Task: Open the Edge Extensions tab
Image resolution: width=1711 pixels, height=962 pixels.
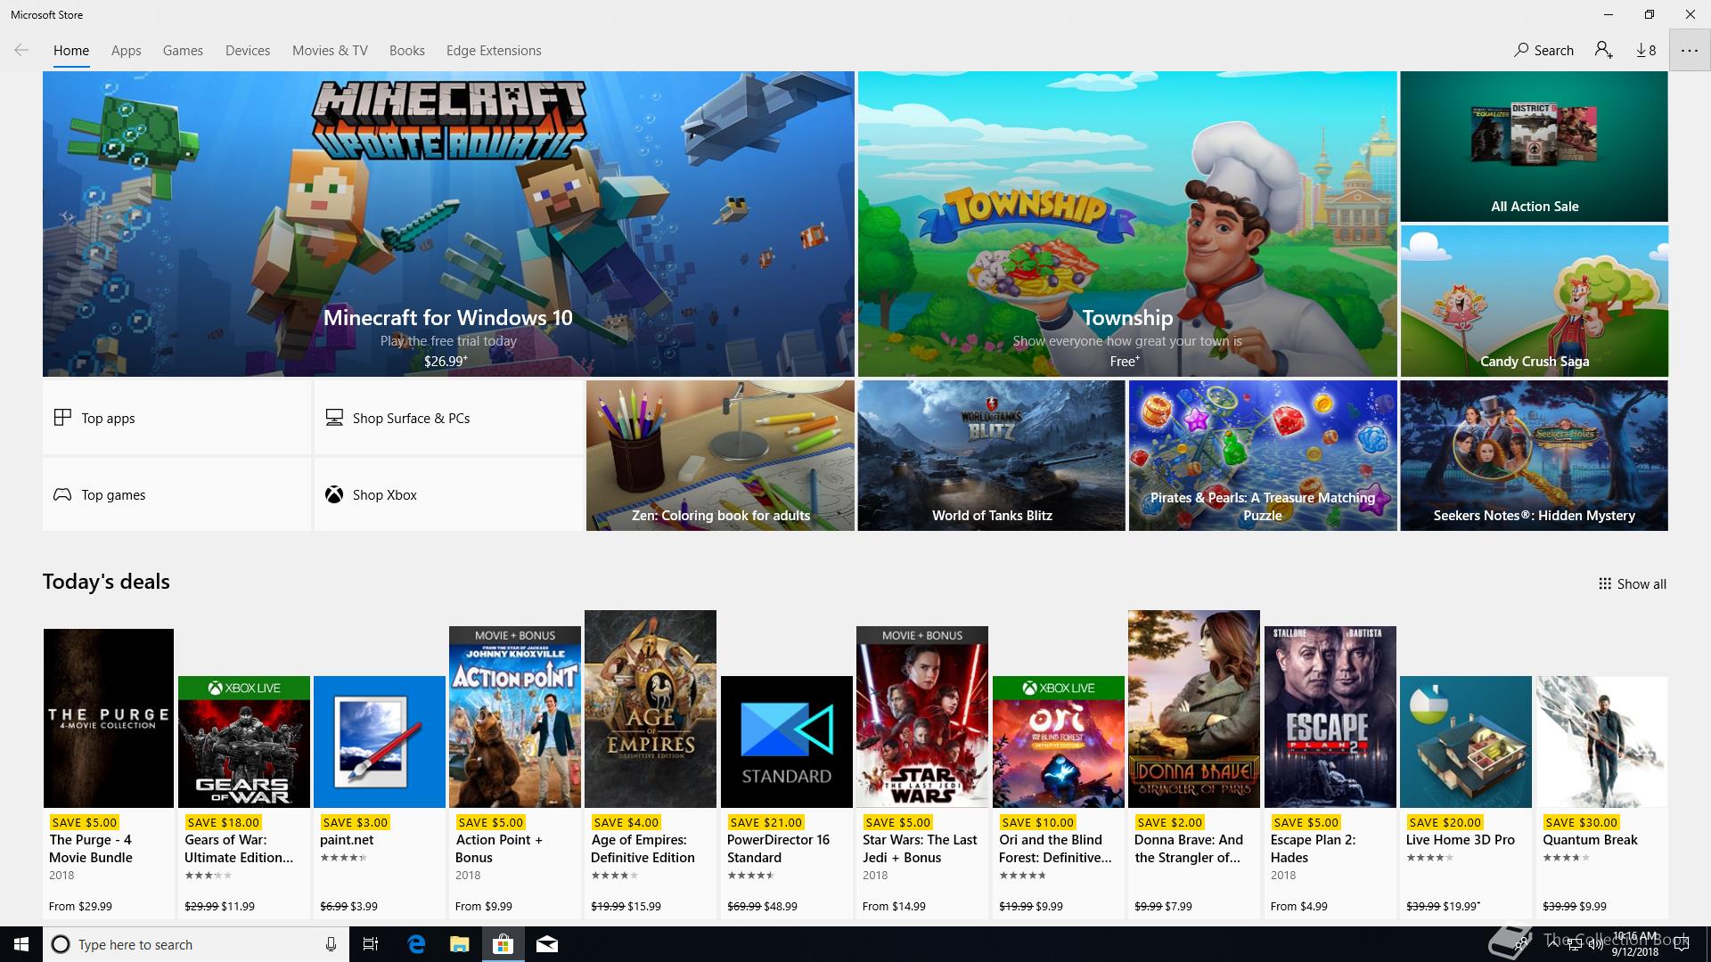Action: (494, 51)
